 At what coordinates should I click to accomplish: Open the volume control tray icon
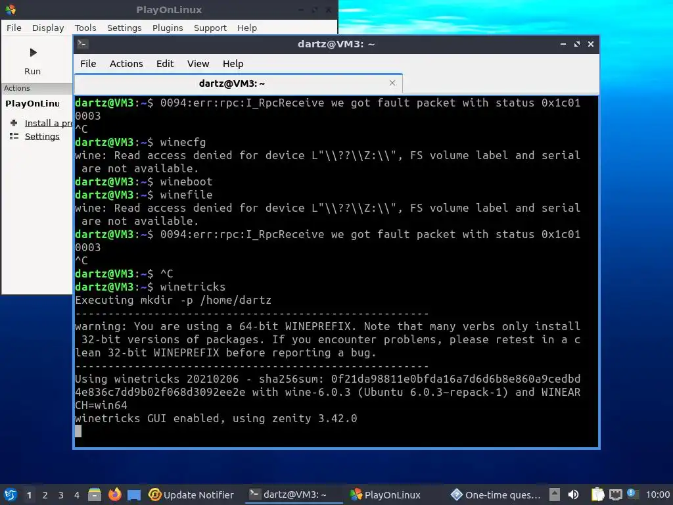(573, 494)
